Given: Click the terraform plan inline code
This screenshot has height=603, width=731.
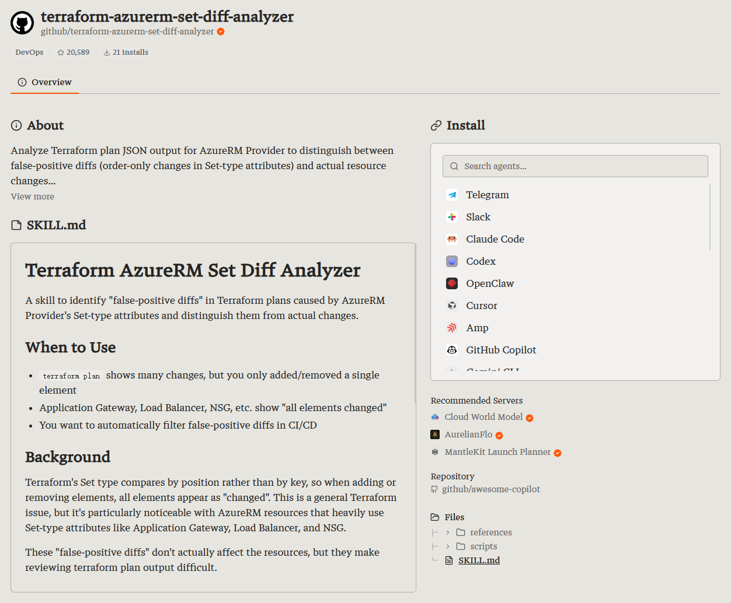Looking at the screenshot, I should (71, 376).
